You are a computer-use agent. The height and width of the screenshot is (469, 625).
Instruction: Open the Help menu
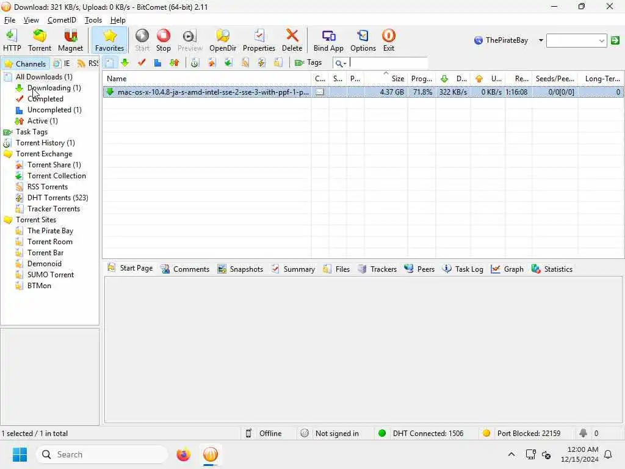pos(118,20)
